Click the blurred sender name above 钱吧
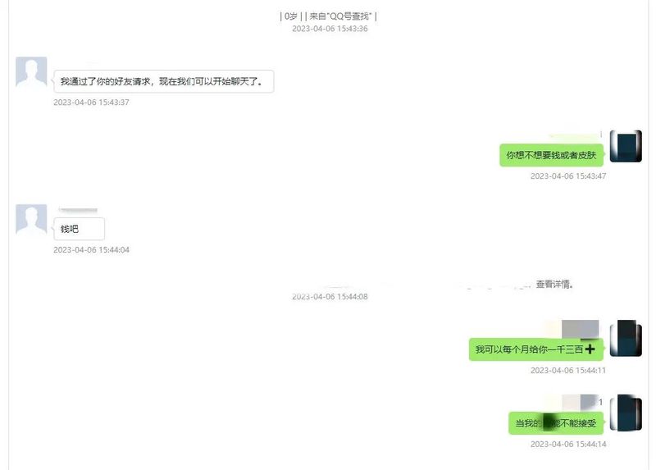This screenshot has width=656, height=470. coord(78,210)
